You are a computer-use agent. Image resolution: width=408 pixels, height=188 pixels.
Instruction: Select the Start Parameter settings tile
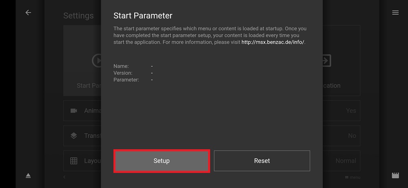(82, 61)
